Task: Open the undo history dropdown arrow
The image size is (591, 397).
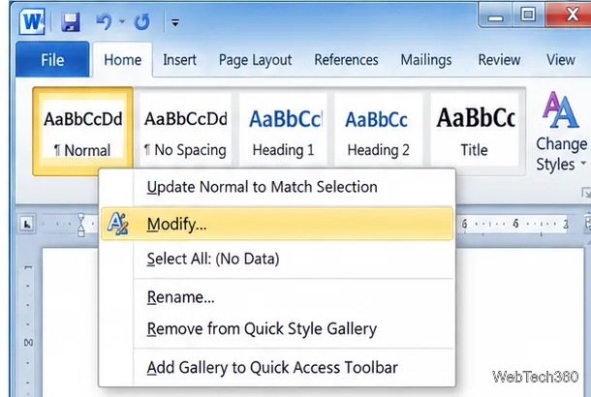Action: coord(122,22)
